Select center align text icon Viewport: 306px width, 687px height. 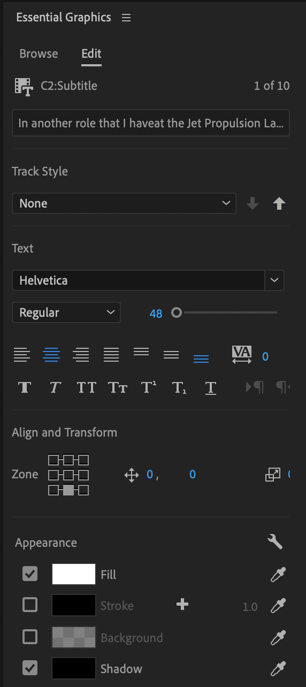[x=51, y=354]
